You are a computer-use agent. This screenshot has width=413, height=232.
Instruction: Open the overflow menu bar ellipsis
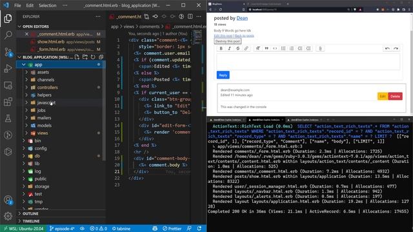point(65,5)
